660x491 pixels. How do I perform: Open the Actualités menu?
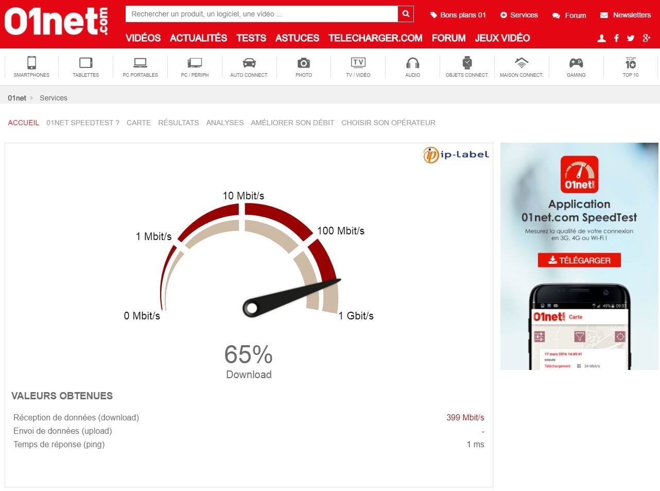pyautogui.click(x=198, y=38)
